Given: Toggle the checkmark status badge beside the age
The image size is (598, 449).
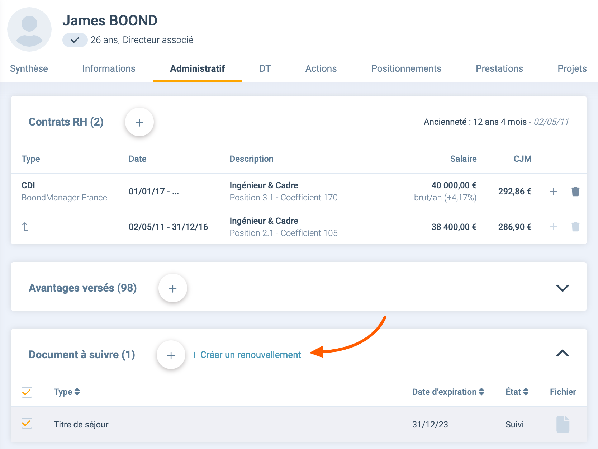Looking at the screenshot, I should pos(75,40).
